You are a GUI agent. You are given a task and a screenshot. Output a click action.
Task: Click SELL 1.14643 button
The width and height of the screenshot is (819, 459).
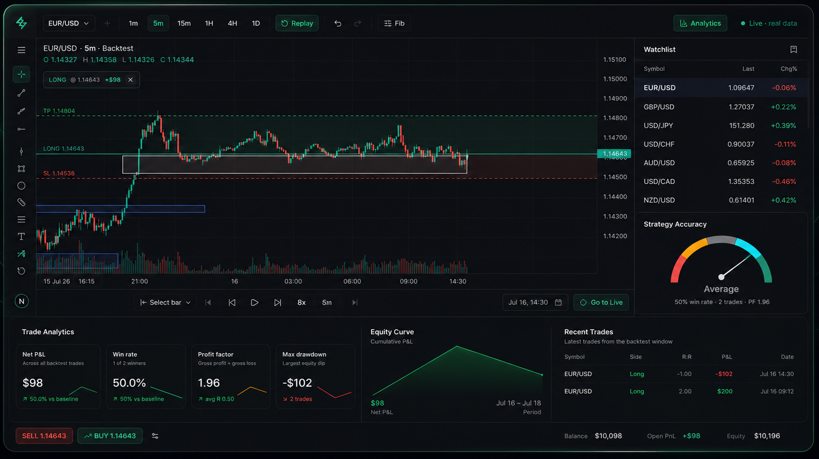pos(44,436)
